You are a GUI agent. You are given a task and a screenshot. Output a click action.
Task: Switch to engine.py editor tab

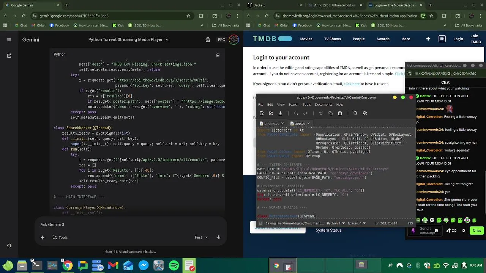click(x=271, y=124)
